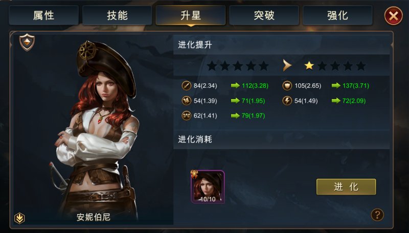The image size is (409, 233).
Task: Tap the gold arrow between star ratings
Action: [287, 65]
